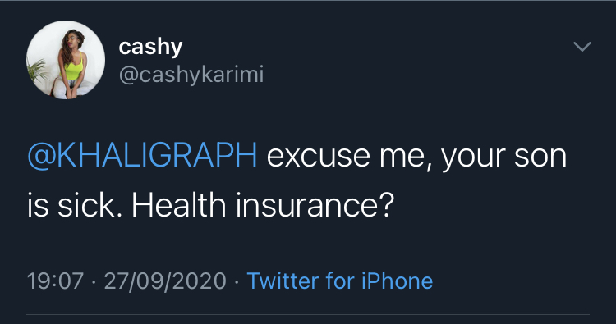Click the divider line below the timestamp

(308, 314)
